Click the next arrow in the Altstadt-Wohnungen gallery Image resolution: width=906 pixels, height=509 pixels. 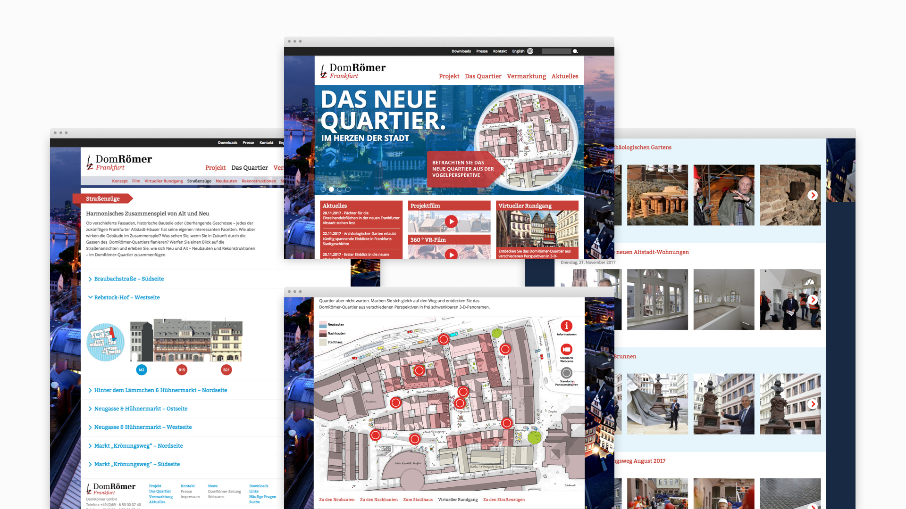812,300
